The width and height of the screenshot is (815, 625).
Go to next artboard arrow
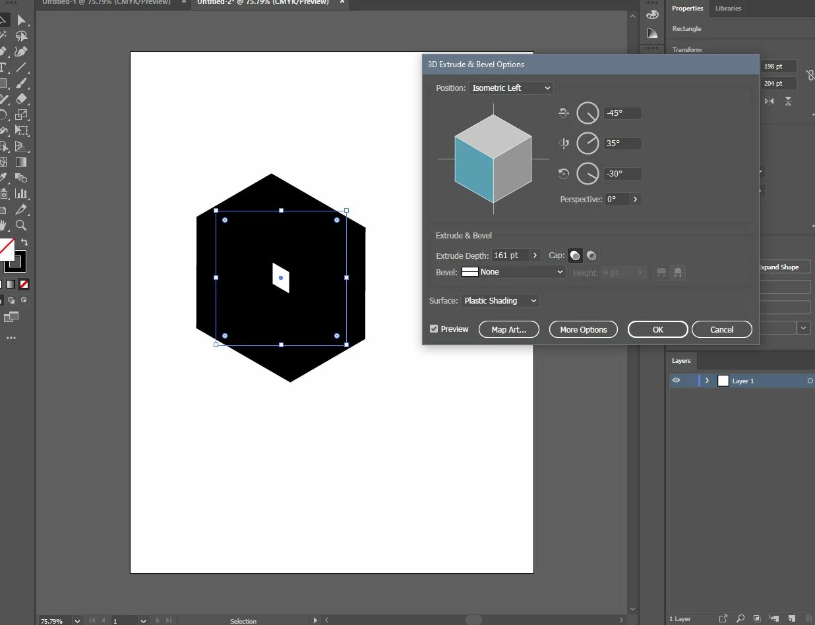point(157,620)
